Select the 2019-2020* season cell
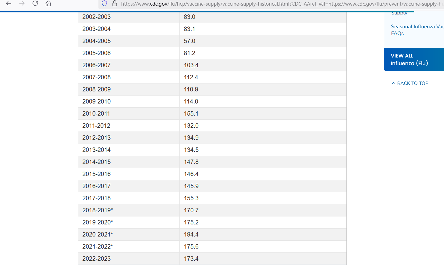 click(x=129, y=222)
